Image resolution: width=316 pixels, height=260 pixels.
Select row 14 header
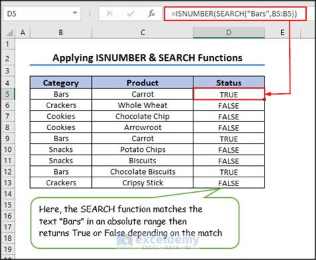[x=7, y=194]
